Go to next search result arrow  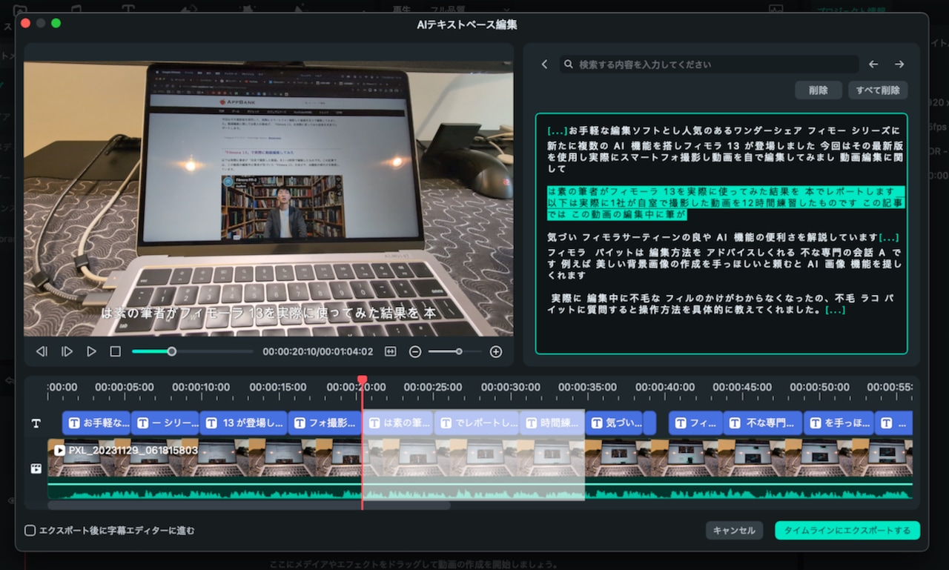899,64
